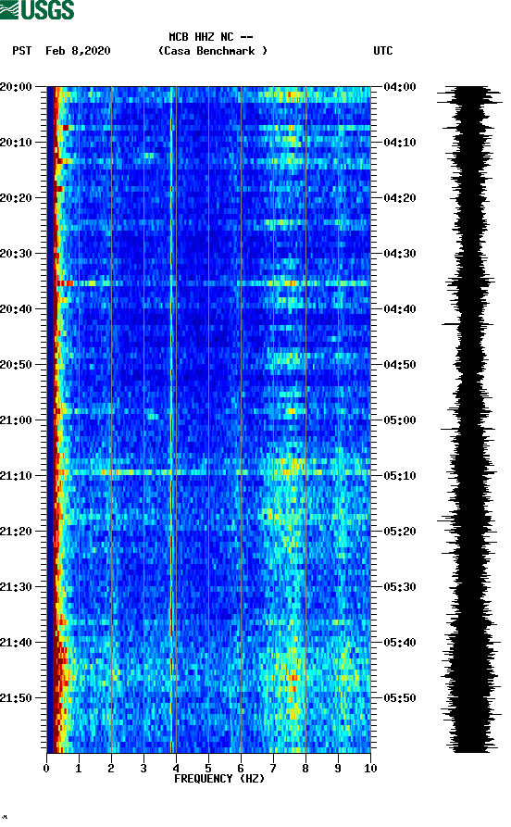Click the 0 Hz frequency axis label
Screen dimensions: 511x827
[46, 769]
